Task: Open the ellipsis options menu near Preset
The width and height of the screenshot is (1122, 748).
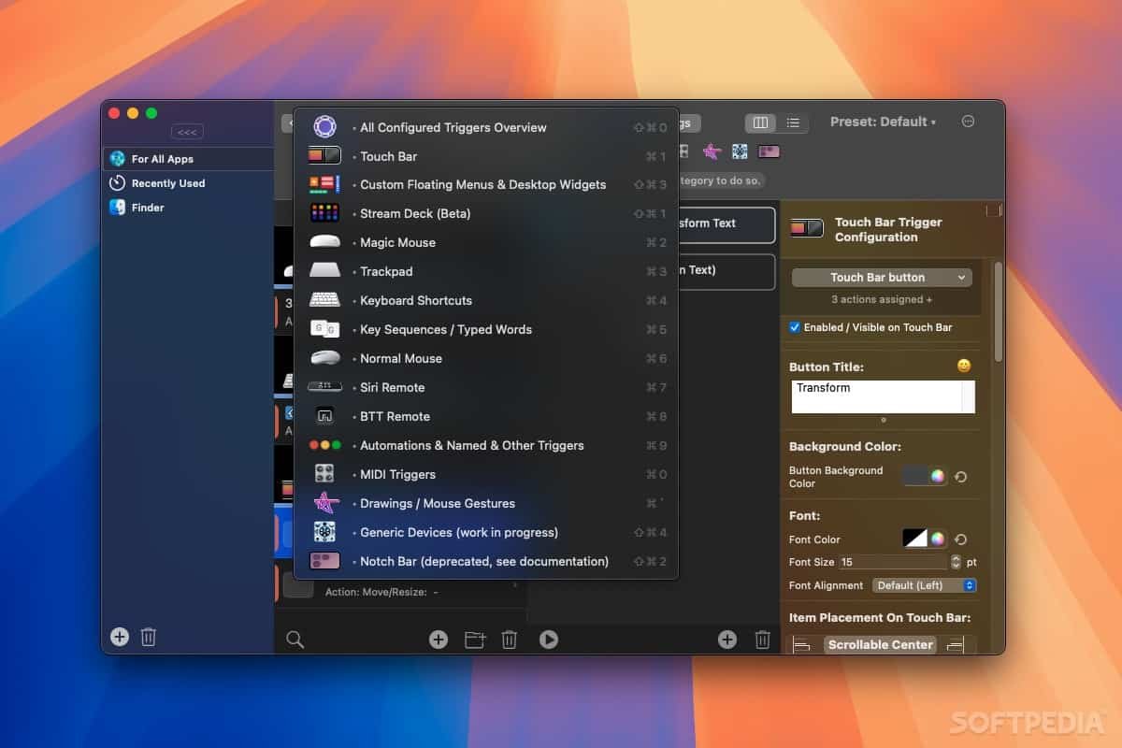Action: pyautogui.click(x=968, y=122)
